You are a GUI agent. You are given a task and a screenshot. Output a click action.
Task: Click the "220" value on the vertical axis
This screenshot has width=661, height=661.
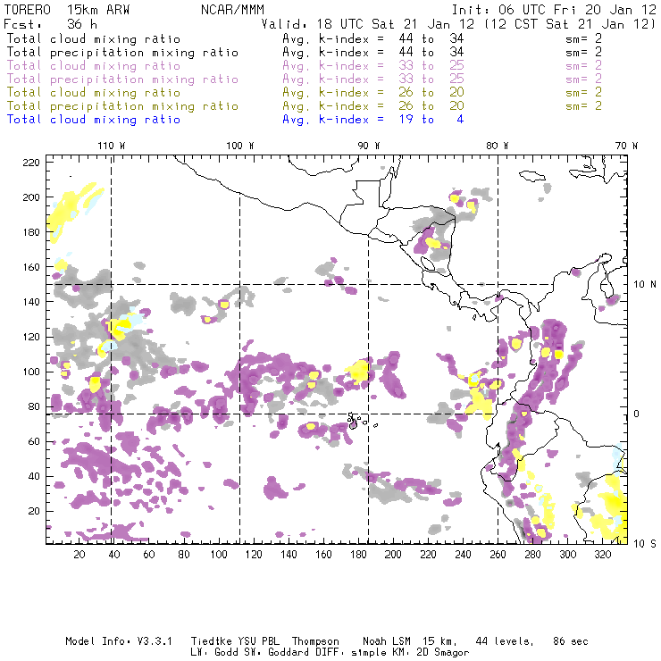31,163
